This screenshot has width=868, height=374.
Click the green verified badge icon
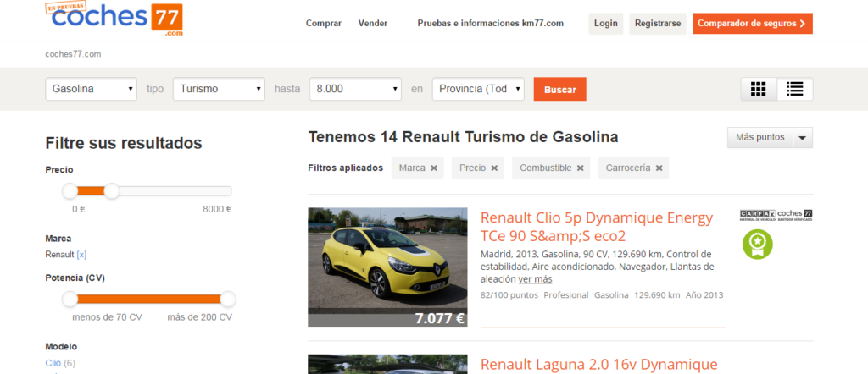pyautogui.click(x=757, y=244)
